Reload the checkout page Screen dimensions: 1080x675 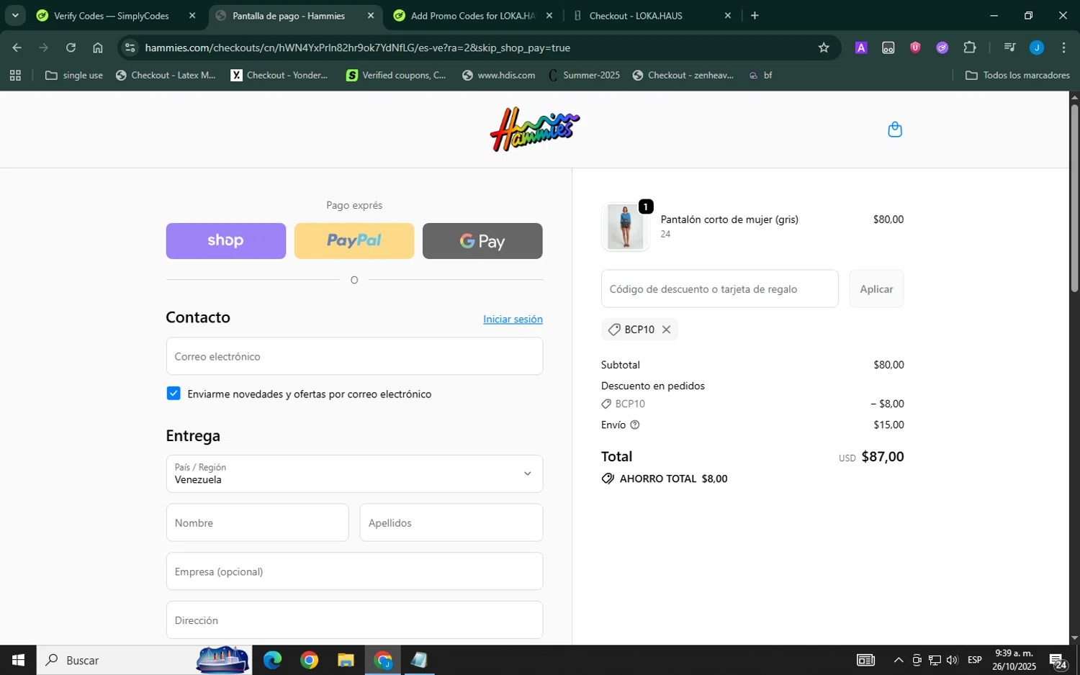(x=71, y=47)
